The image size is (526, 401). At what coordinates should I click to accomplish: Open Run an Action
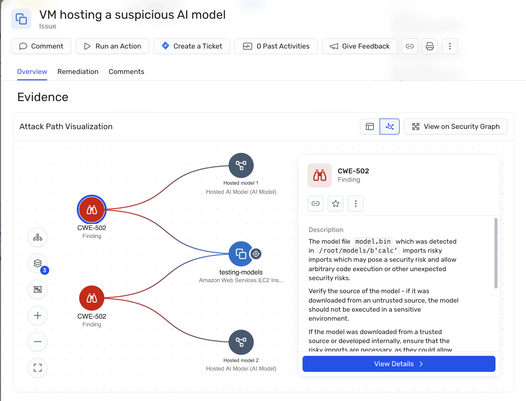tap(112, 46)
